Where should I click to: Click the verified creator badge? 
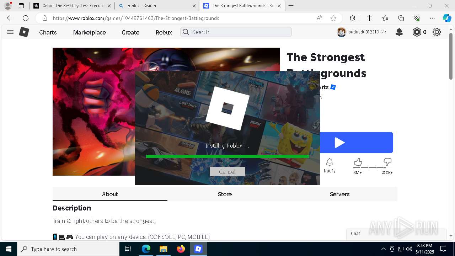333,87
